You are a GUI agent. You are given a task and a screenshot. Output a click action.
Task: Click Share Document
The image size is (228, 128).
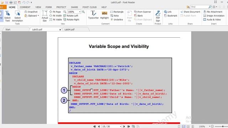point(190,12)
